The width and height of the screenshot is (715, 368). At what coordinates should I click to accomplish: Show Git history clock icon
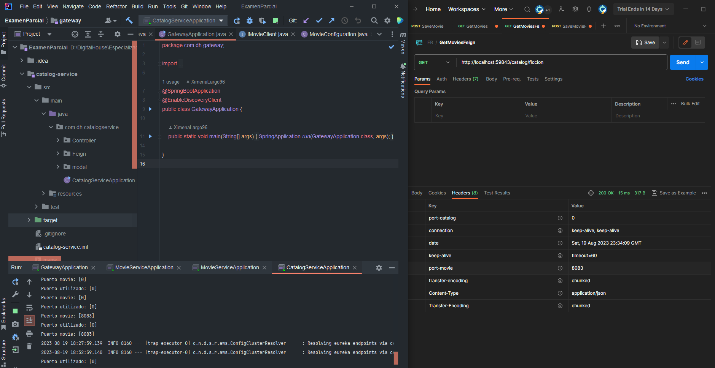tap(345, 21)
